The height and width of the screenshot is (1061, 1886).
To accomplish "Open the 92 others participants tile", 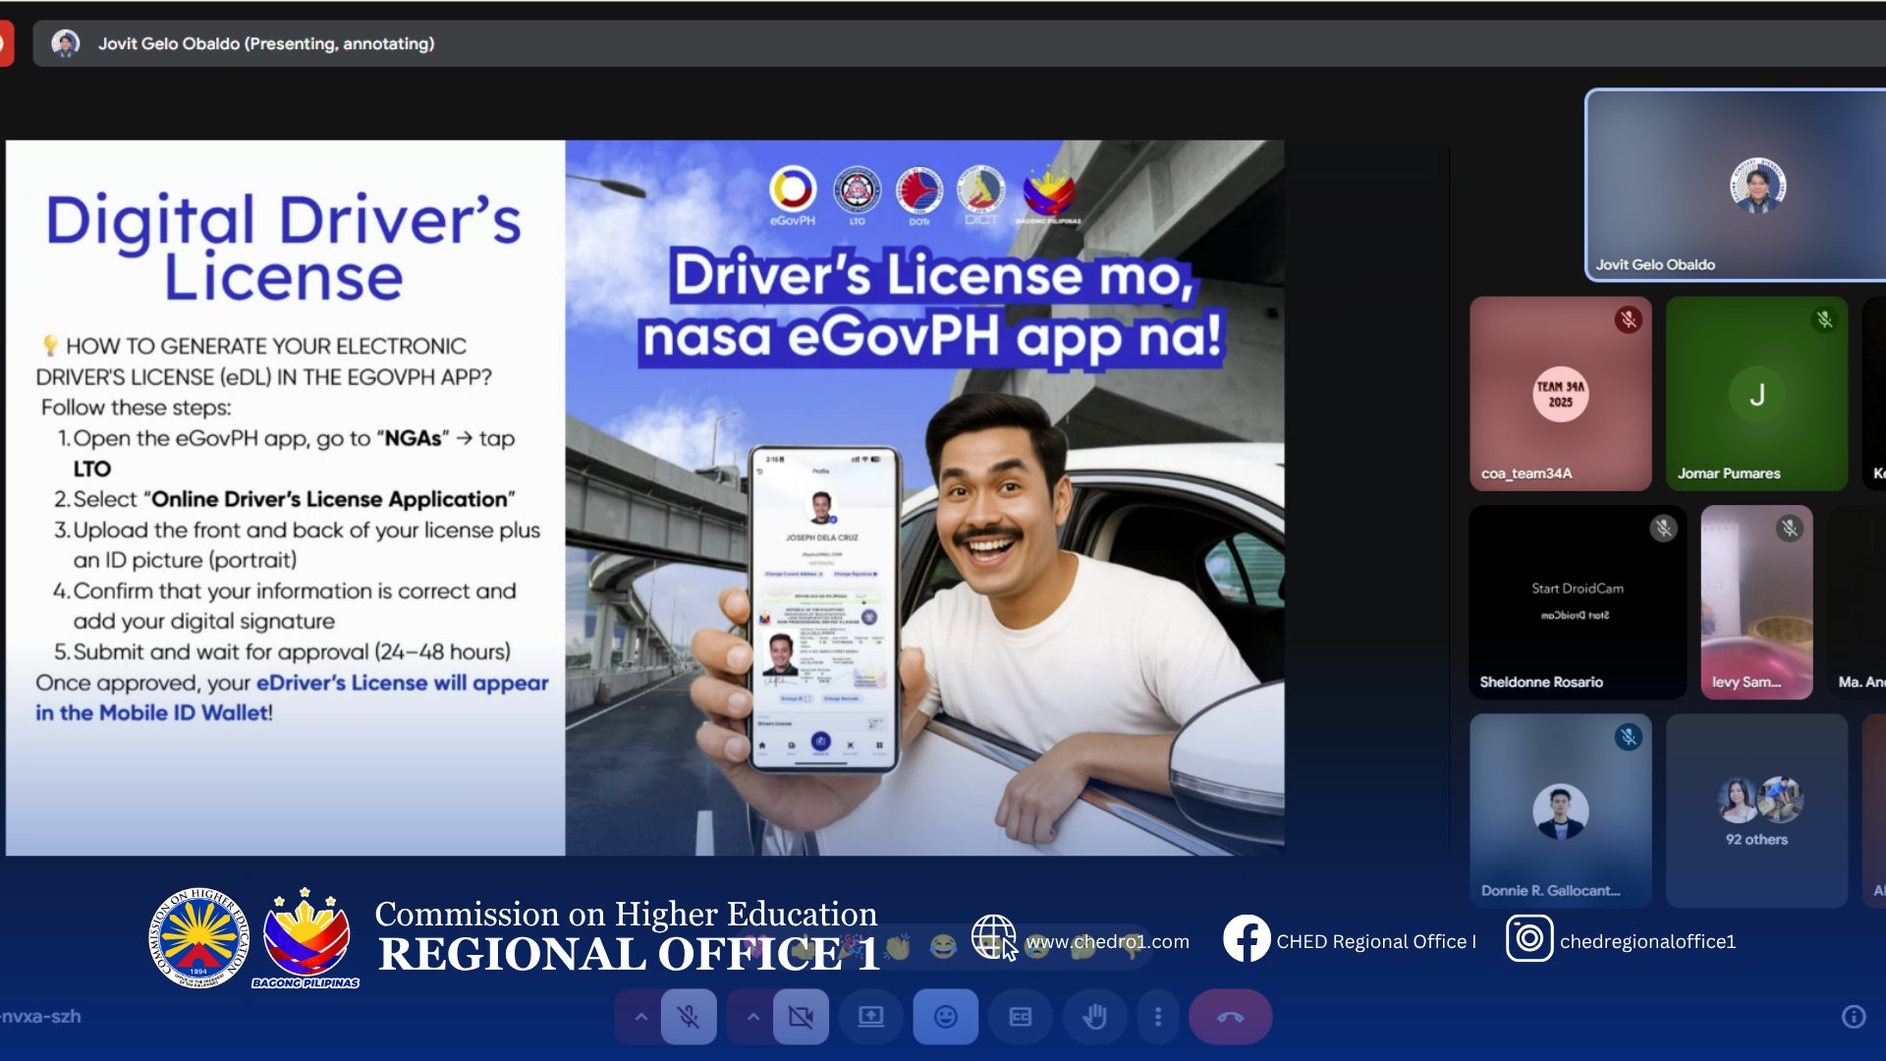I will click(1756, 810).
